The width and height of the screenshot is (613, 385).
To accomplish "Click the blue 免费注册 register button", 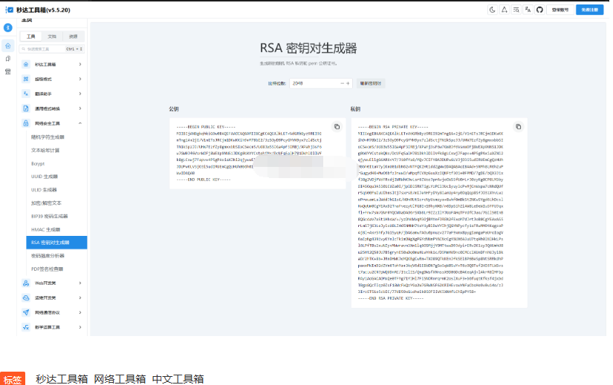I will coord(589,10).
